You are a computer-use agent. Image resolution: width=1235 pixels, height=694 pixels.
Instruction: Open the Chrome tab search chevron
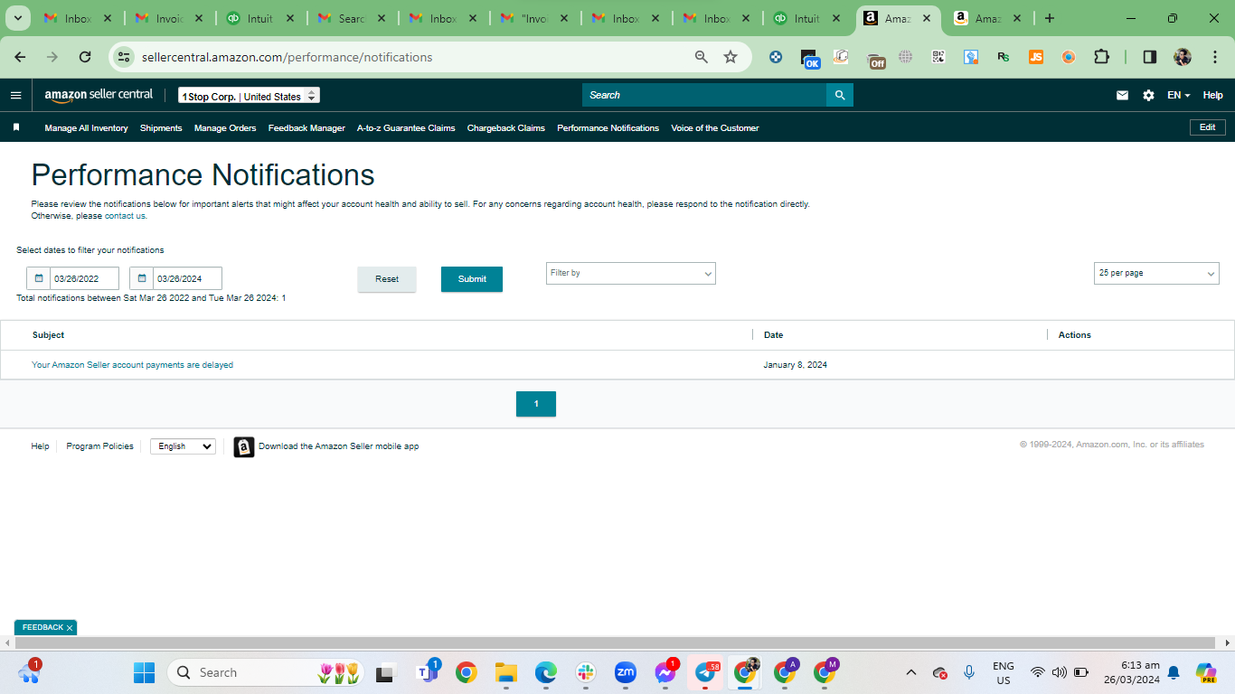point(17,18)
